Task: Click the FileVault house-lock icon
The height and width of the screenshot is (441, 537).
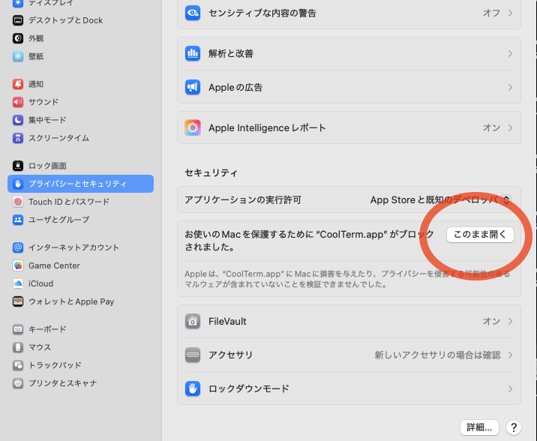Action: click(x=193, y=321)
